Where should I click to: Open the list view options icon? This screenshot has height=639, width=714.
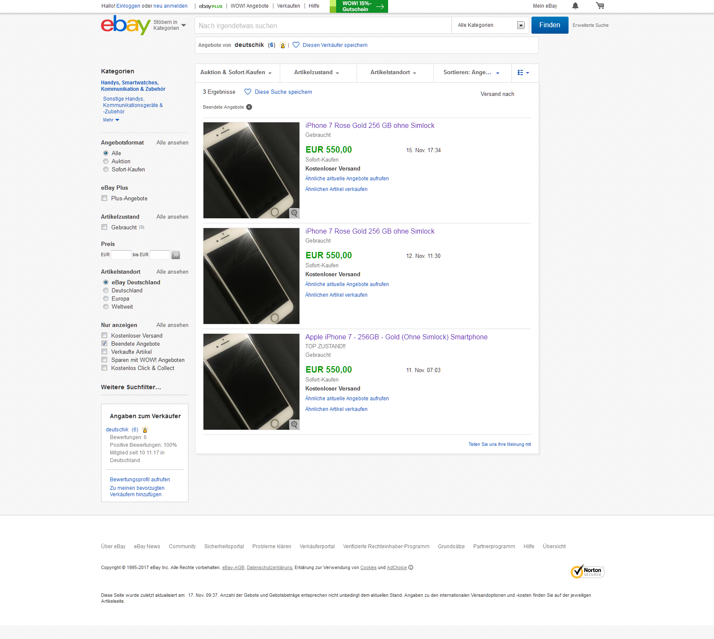point(523,72)
